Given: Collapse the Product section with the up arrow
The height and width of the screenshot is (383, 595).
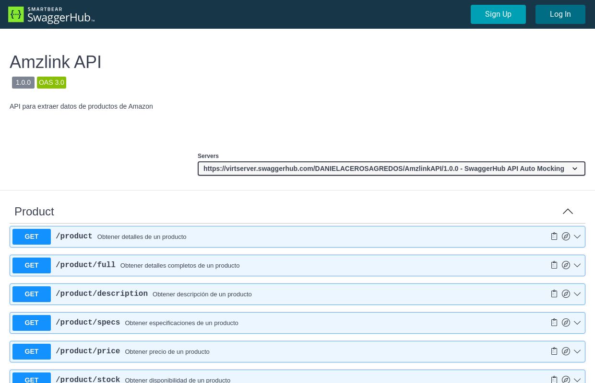Looking at the screenshot, I should click(x=568, y=212).
